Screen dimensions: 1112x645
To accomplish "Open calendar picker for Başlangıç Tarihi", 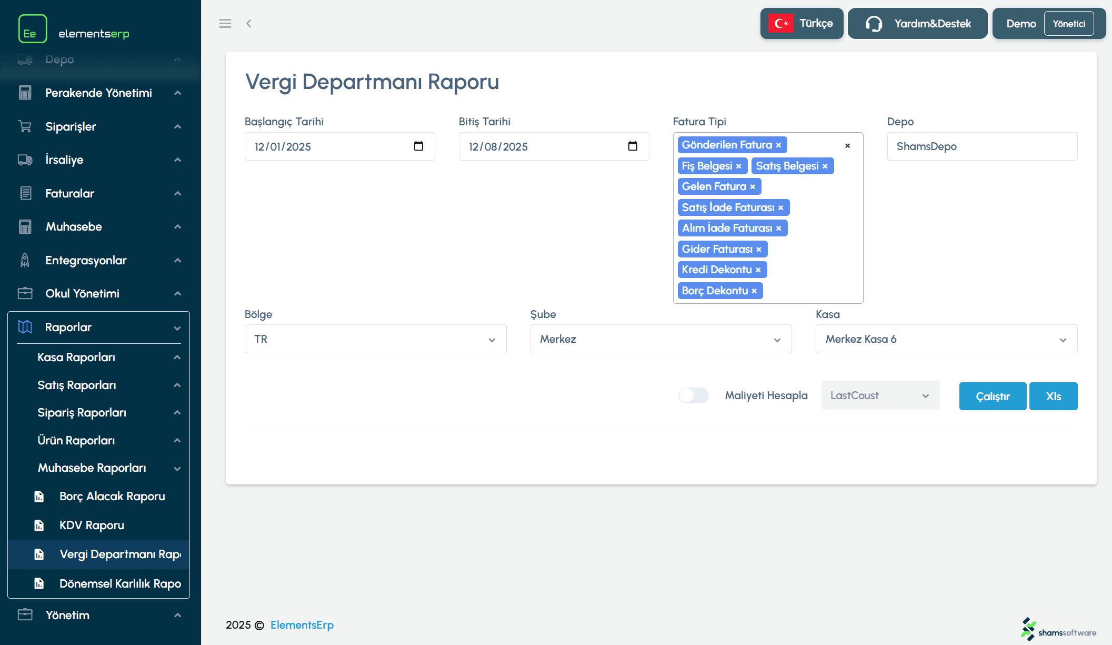I will pos(418,146).
